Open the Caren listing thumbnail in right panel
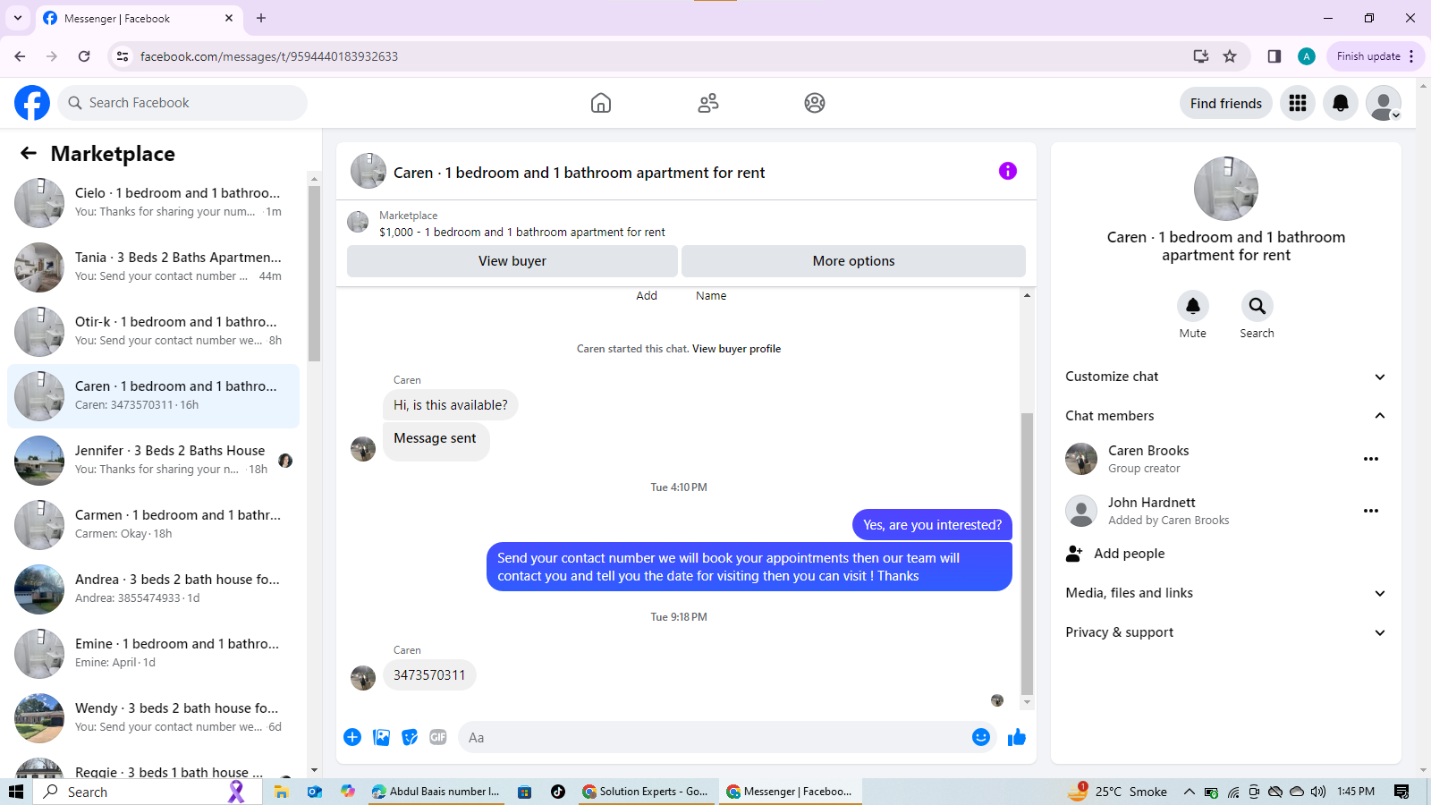The height and width of the screenshot is (805, 1431). coord(1226,189)
